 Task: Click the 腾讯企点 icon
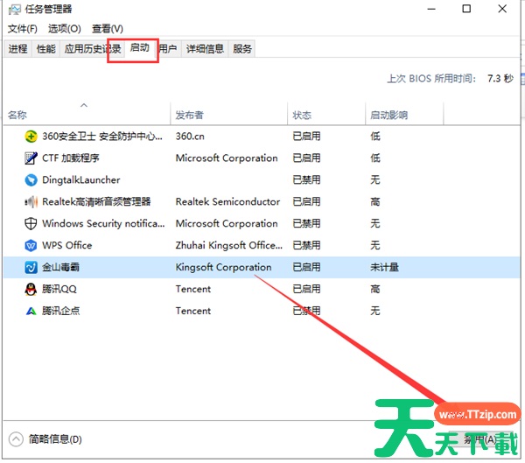[31, 311]
